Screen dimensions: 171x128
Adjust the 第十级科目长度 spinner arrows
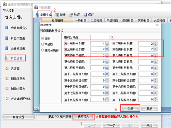point(155,68)
